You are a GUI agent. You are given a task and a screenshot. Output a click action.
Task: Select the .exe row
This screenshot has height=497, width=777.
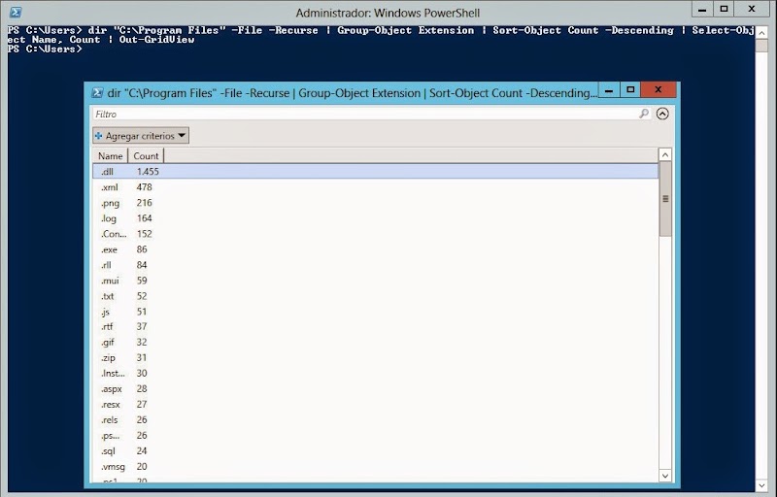tap(375, 249)
